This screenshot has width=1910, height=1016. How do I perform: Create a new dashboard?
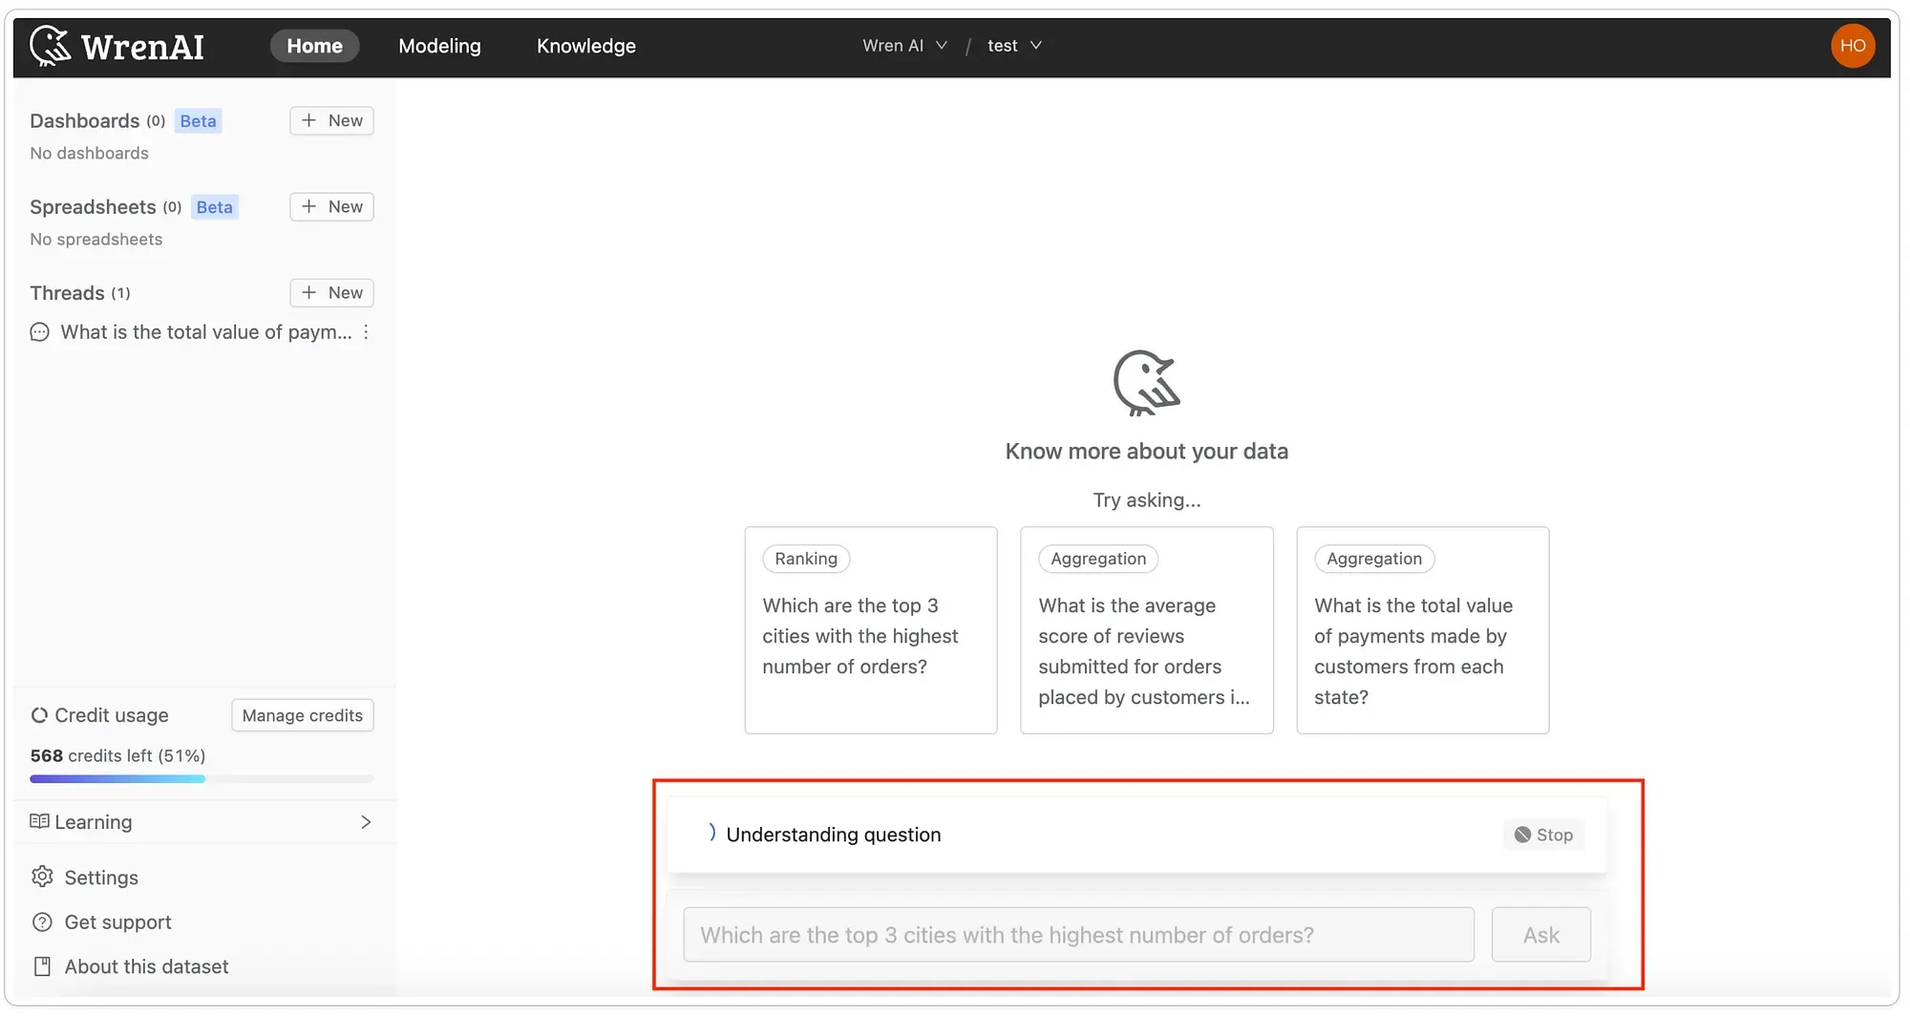coord(331,120)
